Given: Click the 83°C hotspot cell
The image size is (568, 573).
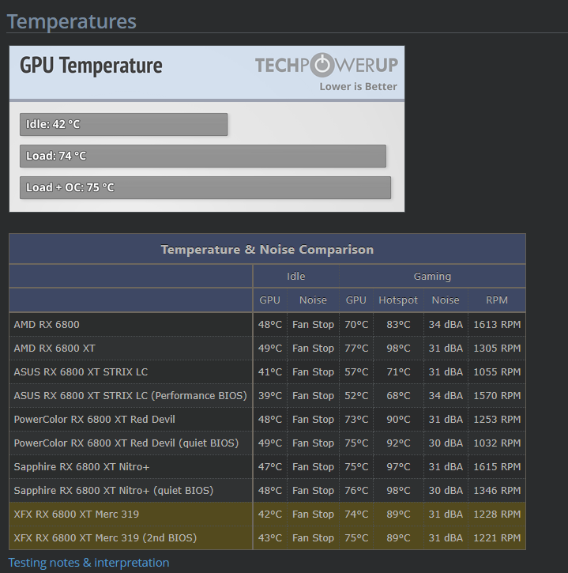Looking at the screenshot, I should (x=398, y=325).
